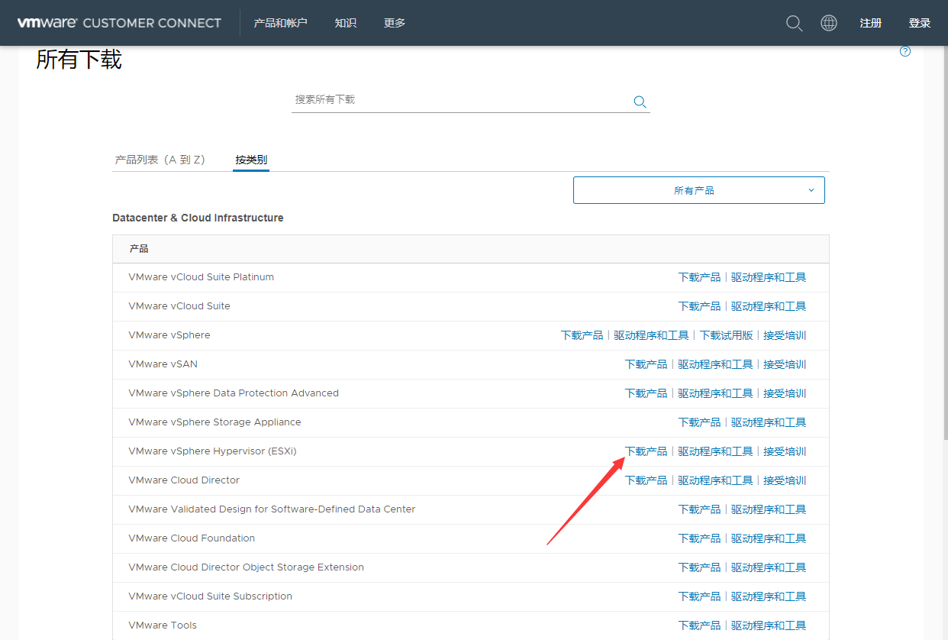The width and height of the screenshot is (948, 640).
Task: Open the search magnifier in top bar
Action: pos(794,23)
